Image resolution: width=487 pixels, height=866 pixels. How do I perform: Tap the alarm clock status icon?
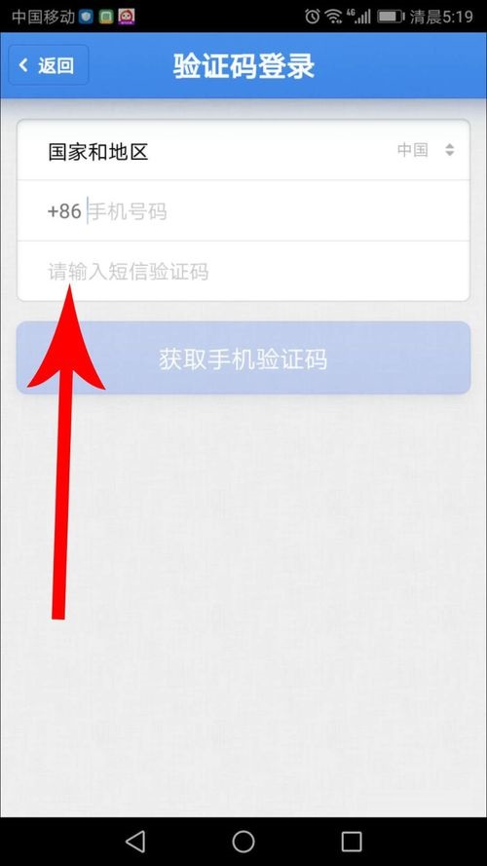[x=313, y=16]
